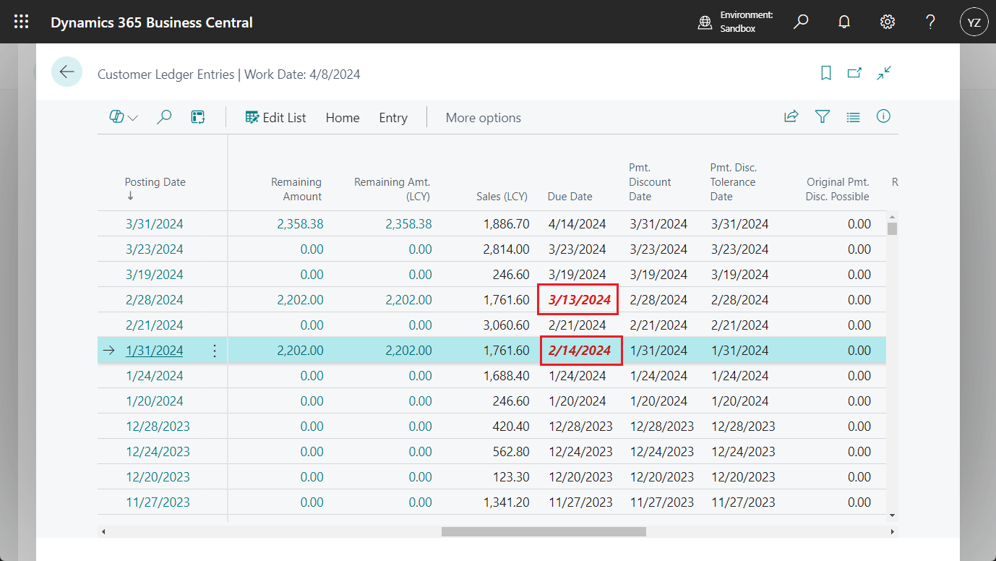Switch list layout with the list view icon

click(853, 116)
